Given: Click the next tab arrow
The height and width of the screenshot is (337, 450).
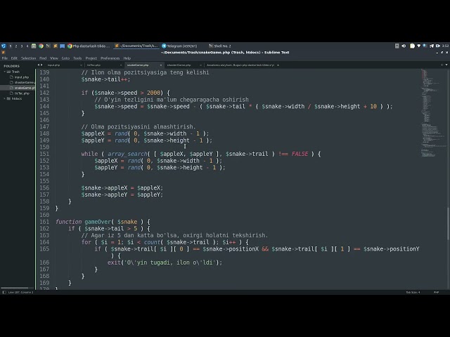Looking at the screenshot, I should [x=42, y=65].
